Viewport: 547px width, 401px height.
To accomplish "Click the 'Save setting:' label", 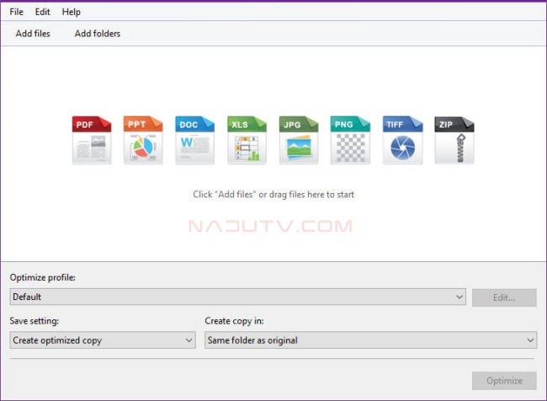I will (35, 321).
